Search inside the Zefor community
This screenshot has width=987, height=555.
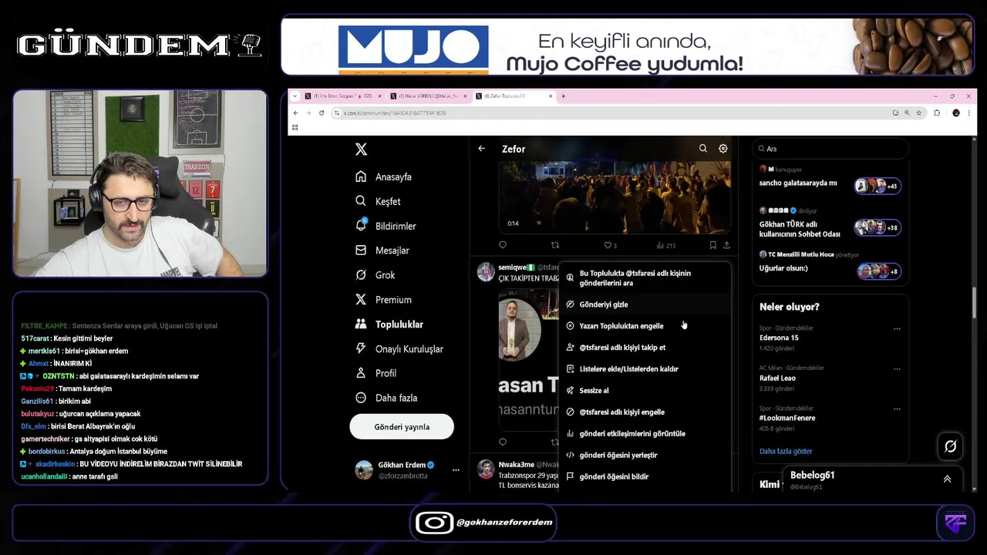703,149
